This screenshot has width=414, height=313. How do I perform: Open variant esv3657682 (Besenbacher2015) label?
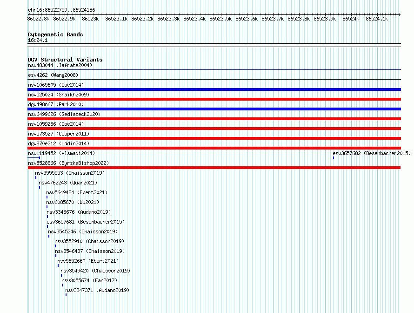372,153
